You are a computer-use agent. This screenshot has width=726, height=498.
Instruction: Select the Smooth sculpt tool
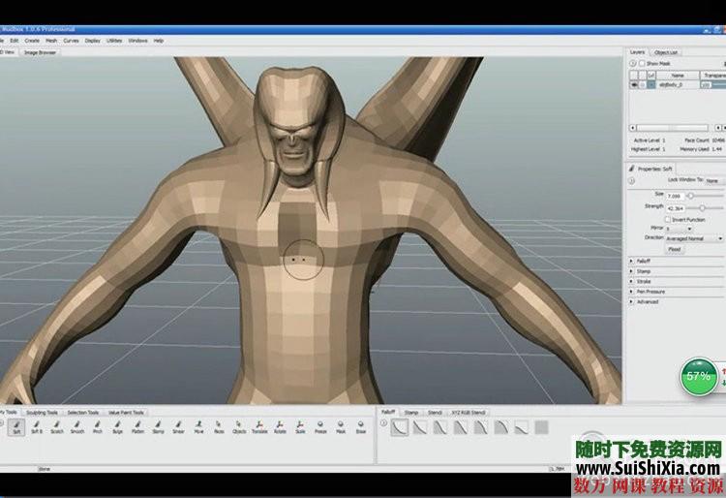click(x=77, y=426)
